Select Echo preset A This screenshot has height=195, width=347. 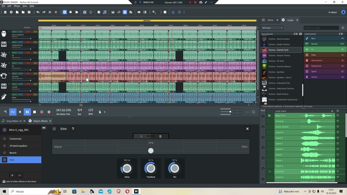pos(141,136)
